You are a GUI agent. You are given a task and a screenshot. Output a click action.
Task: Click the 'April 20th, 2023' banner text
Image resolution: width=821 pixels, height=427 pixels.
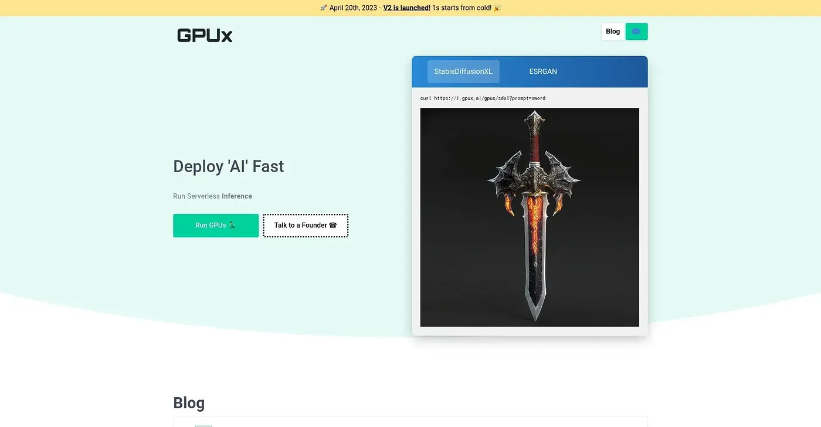(x=353, y=8)
